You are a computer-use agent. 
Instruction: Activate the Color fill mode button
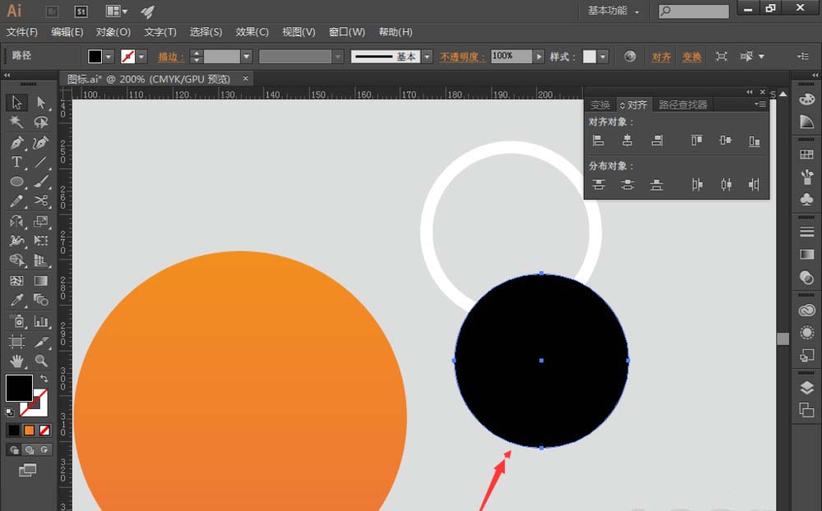pos(14,430)
